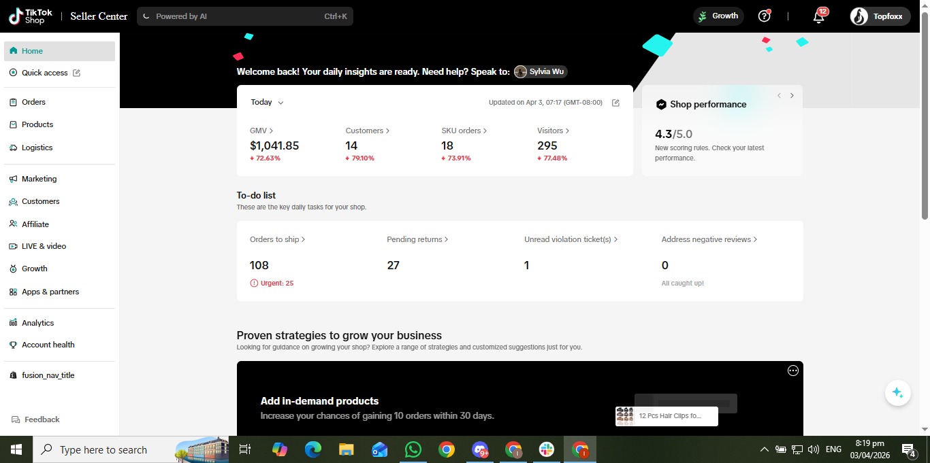The width and height of the screenshot is (930, 463).
Task: Click the Growth button in header
Action: point(718,16)
